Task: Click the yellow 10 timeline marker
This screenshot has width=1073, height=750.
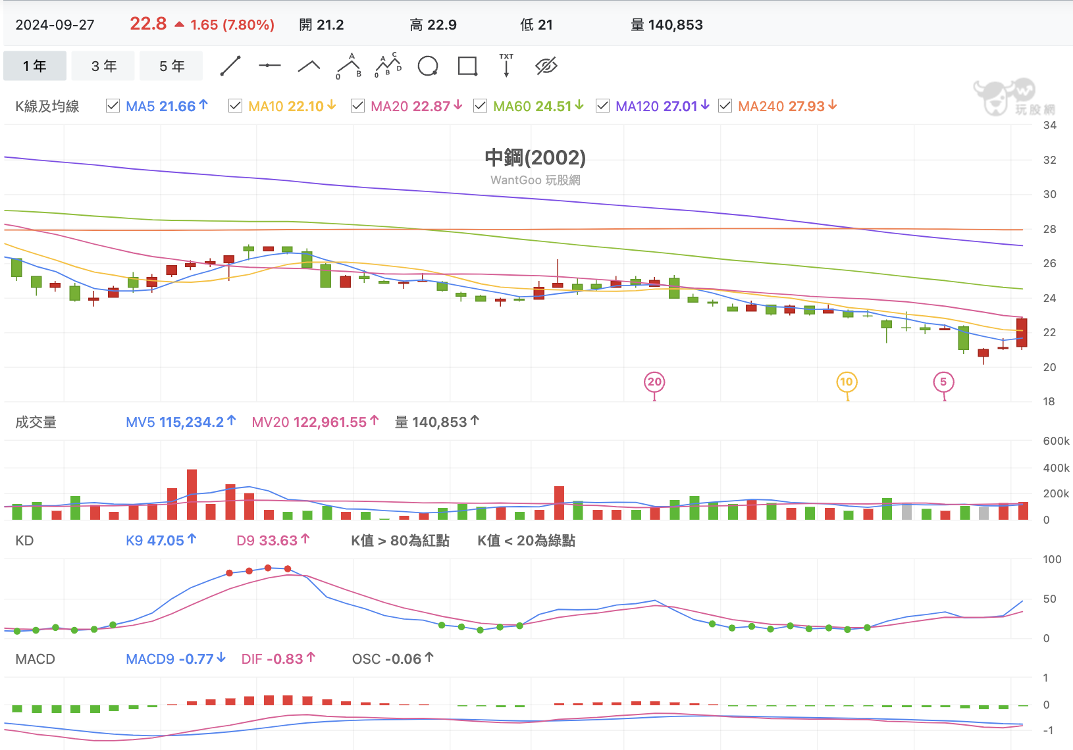Action: point(847,382)
